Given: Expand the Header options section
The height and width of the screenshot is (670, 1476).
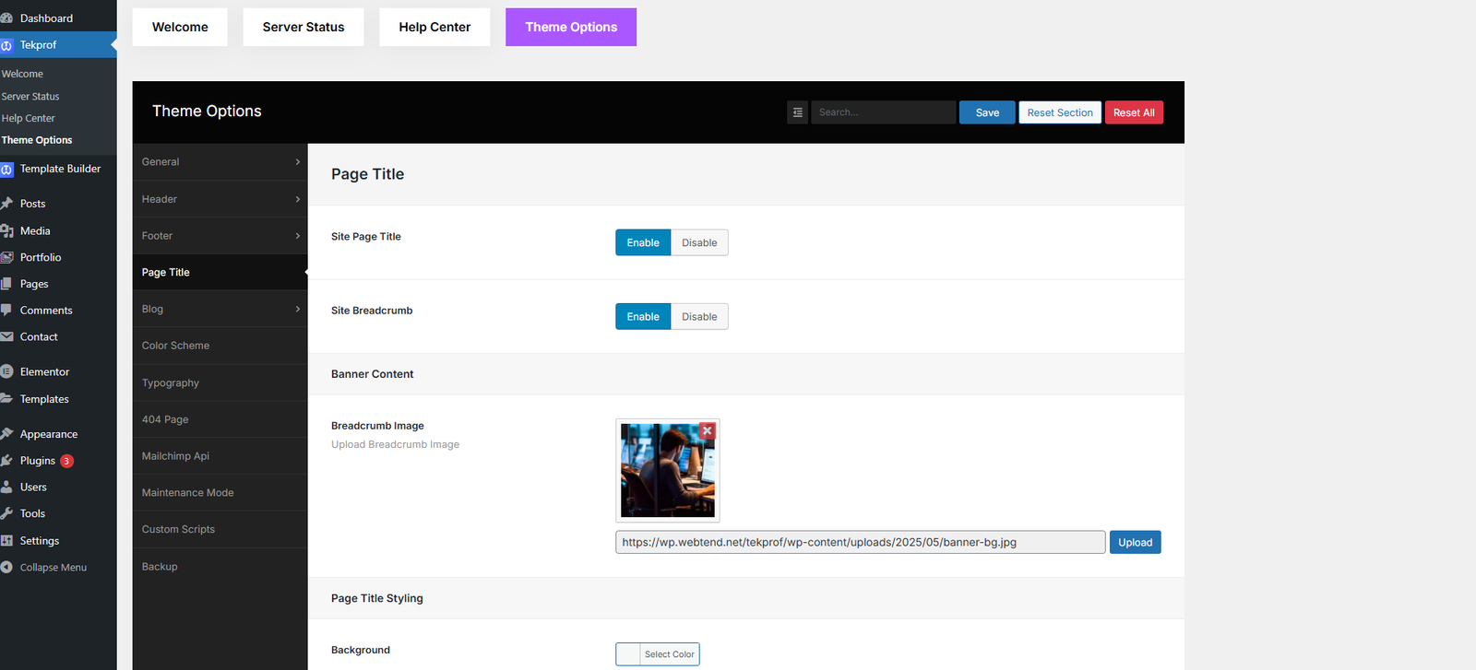Looking at the screenshot, I should (x=220, y=199).
